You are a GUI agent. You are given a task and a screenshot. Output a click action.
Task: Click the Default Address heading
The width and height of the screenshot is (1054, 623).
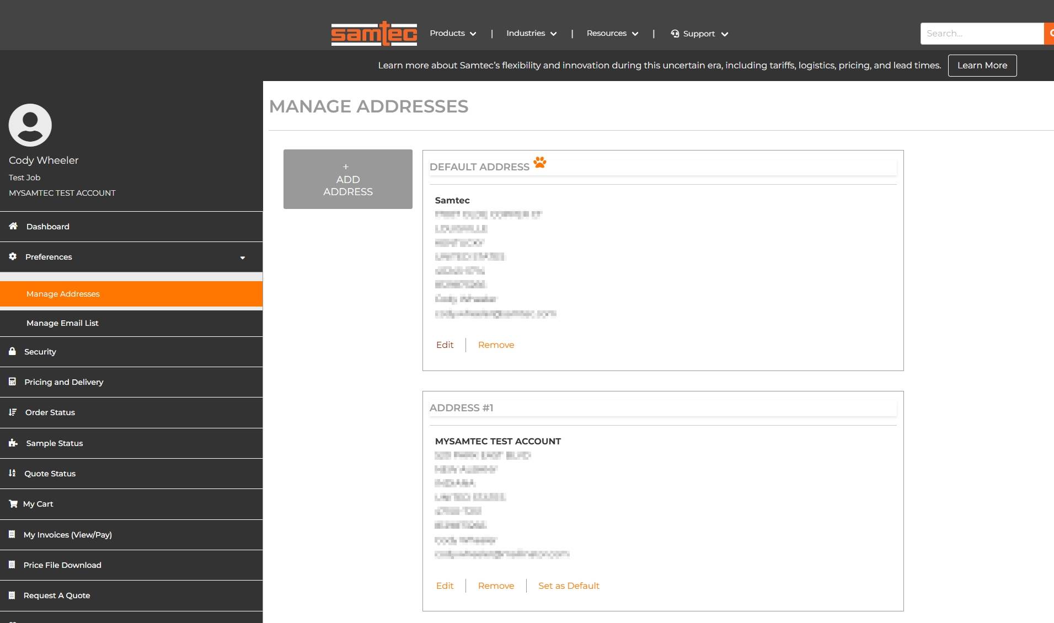(479, 167)
